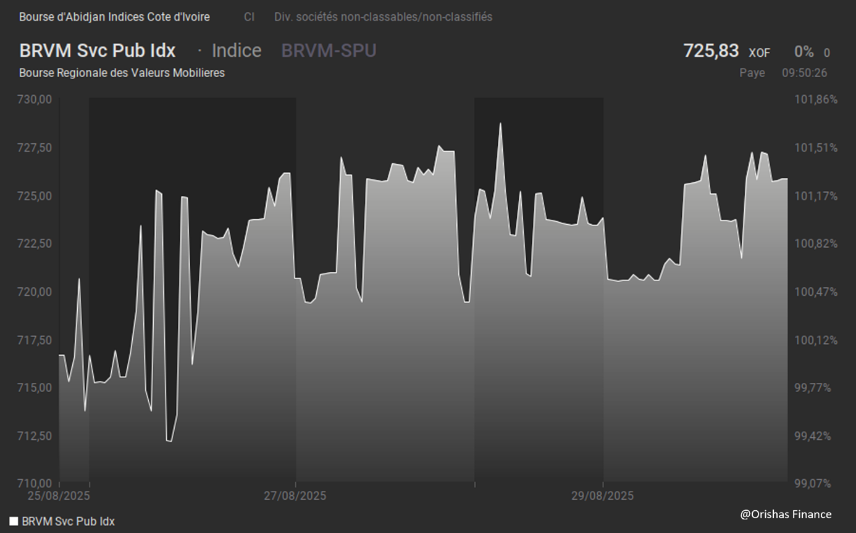
Task: Click Div. sociétés non-classables/non-classifiés category
Action: (x=383, y=17)
